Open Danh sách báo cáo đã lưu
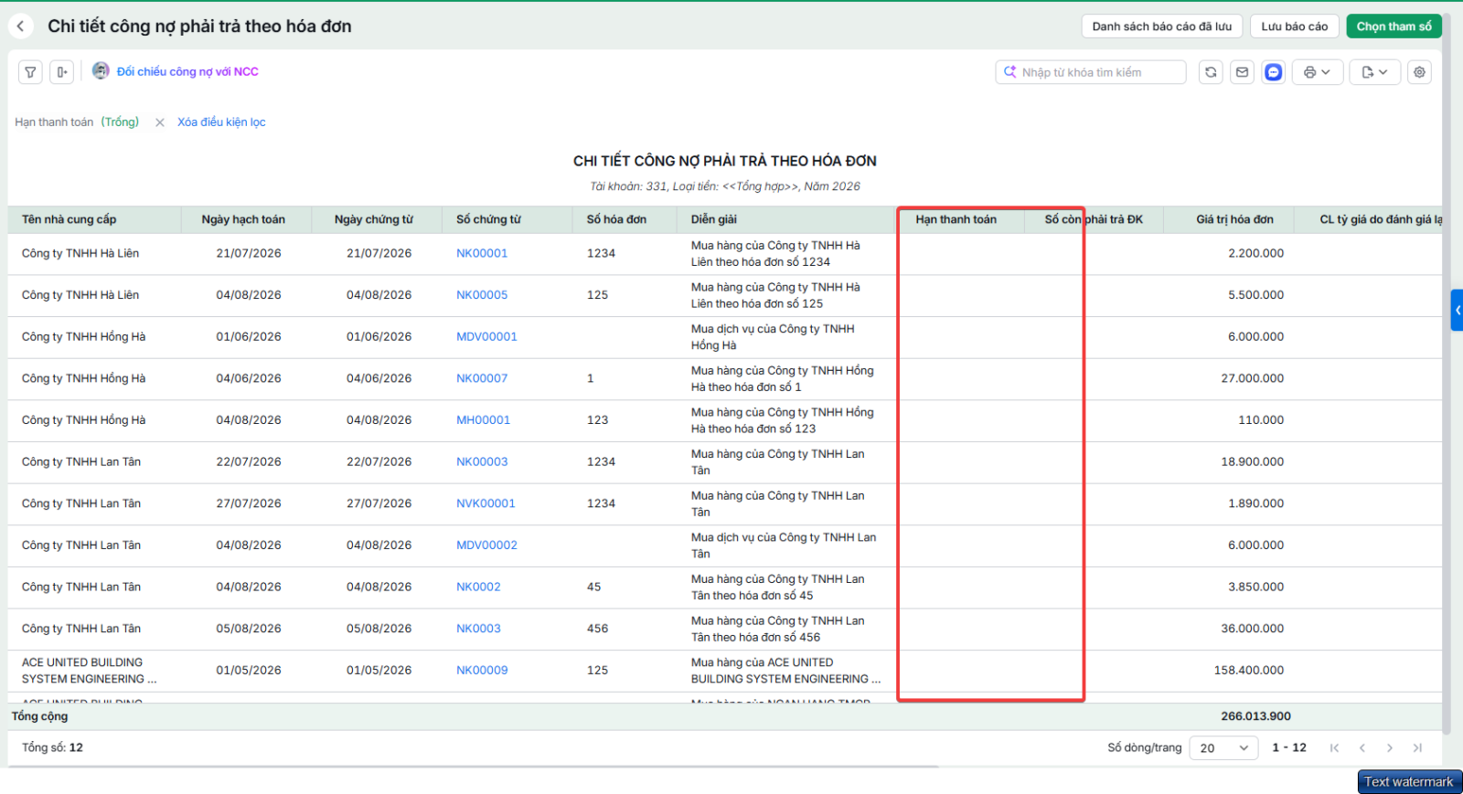This screenshot has height=794, width=1463. 1161,26
